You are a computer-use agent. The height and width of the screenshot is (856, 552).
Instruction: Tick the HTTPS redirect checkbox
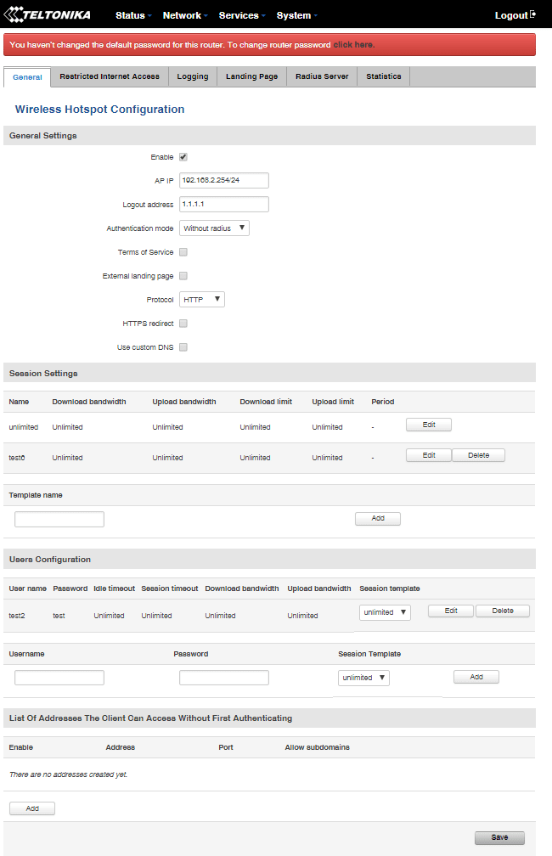pyautogui.click(x=183, y=324)
